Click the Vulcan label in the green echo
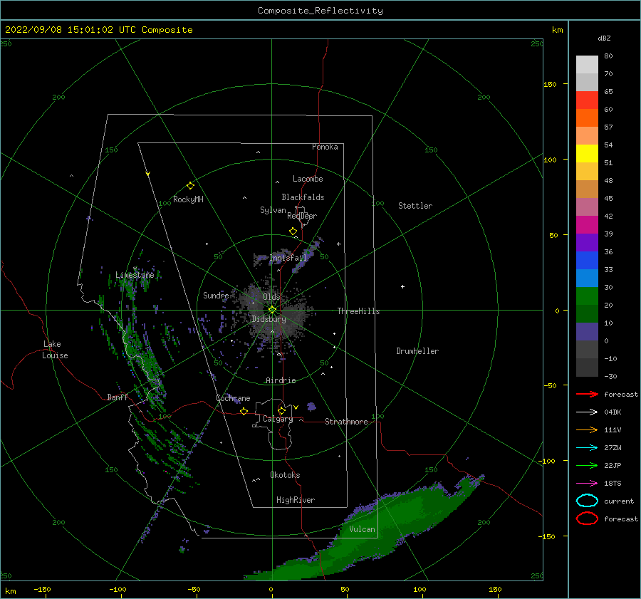Screen dimensions: 641x599 tap(362, 529)
